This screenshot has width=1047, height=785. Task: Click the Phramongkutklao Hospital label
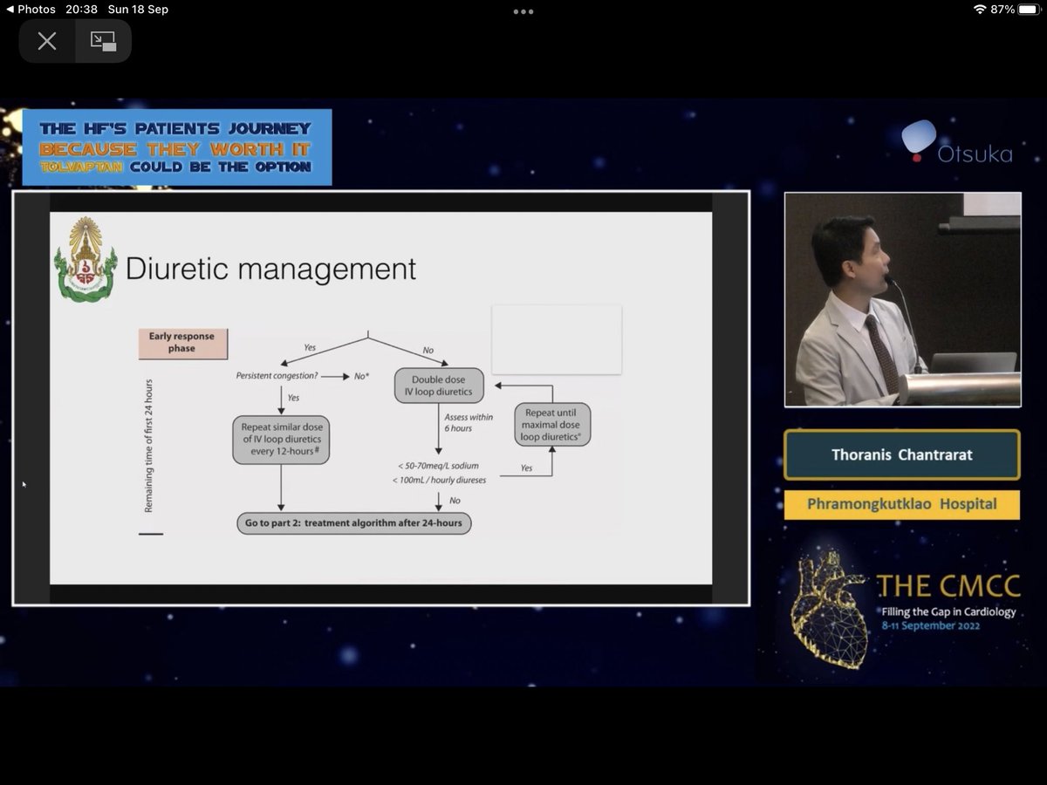pyautogui.click(x=901, y=505)
